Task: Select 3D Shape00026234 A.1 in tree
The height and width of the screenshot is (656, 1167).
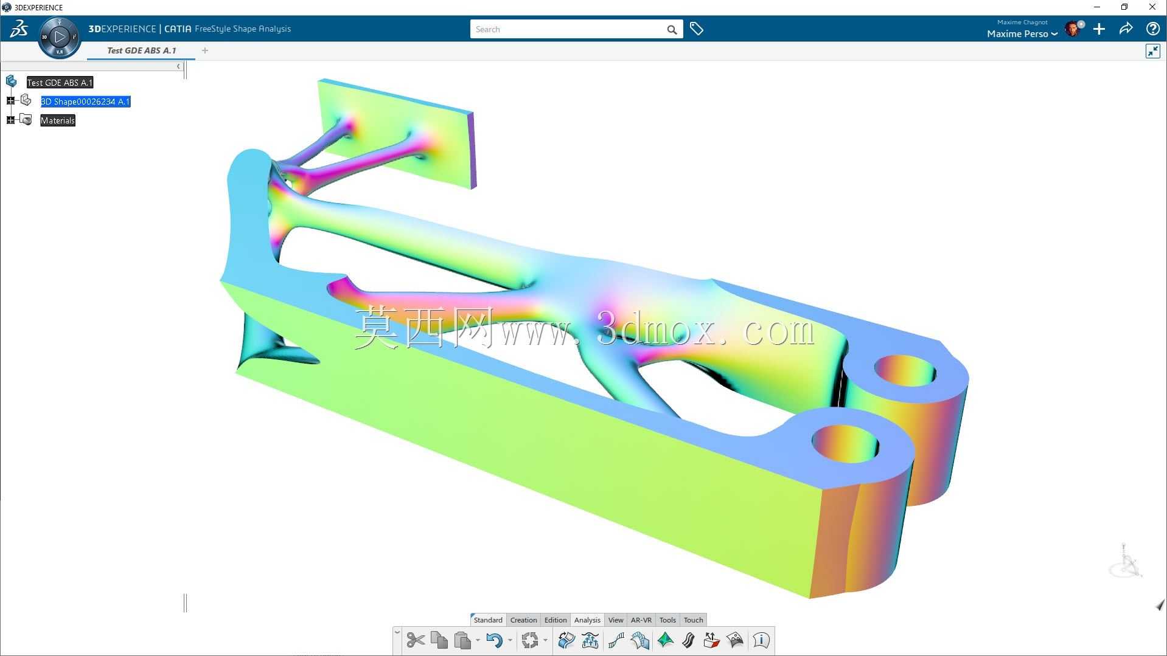Action: [85, 102]
